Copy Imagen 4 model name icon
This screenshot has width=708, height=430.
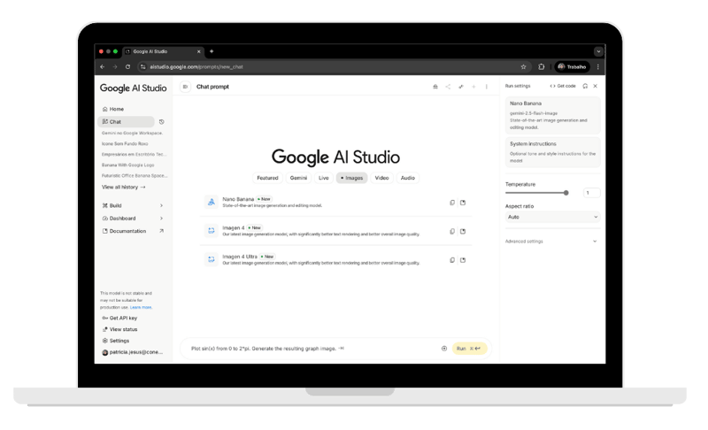[452, 232]
